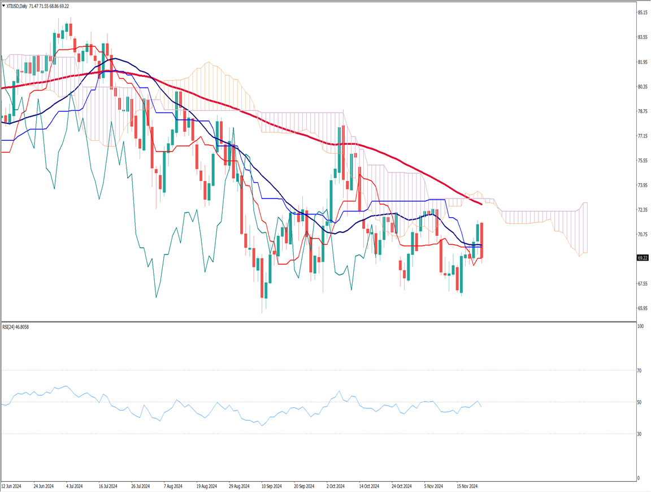Click the RSI 50 level label

click(640, 403)
